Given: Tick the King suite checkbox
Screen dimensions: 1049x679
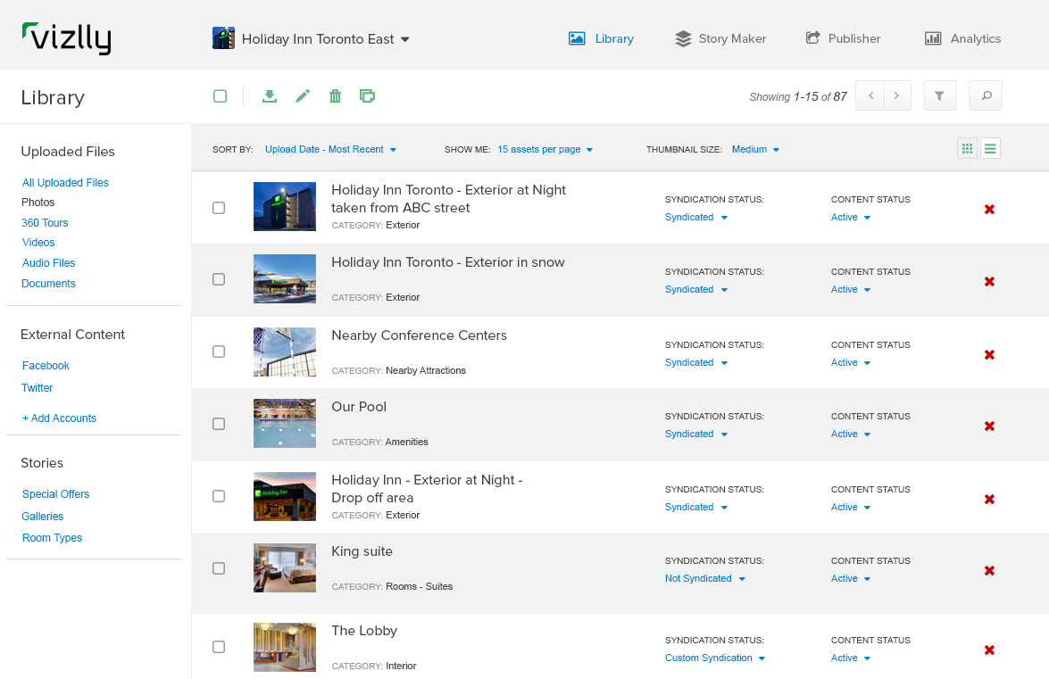Looking at the screenshot, I should (x=219, y=568).
